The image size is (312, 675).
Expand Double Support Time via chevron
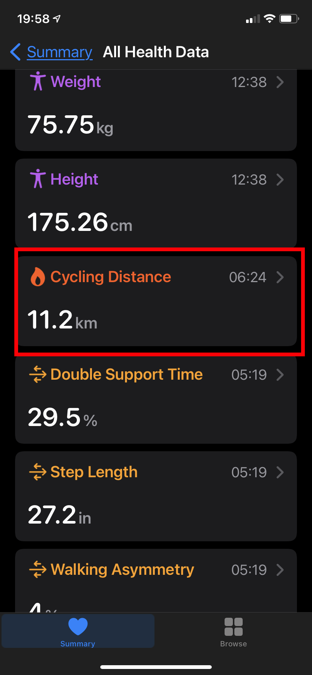280,375
